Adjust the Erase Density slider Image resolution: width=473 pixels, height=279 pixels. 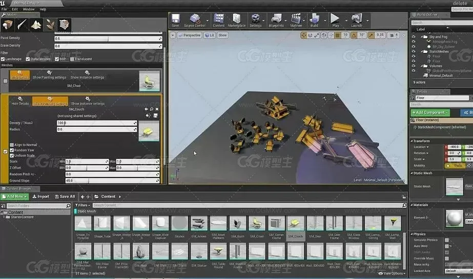[108, 46]
